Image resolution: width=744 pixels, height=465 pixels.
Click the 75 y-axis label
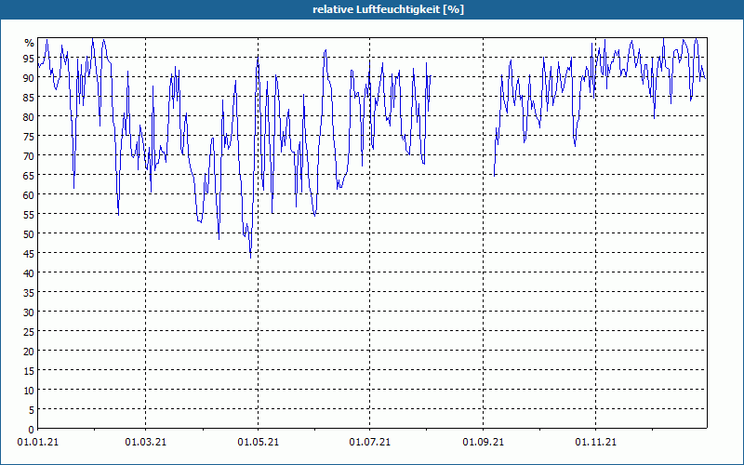tap(29, 136)
